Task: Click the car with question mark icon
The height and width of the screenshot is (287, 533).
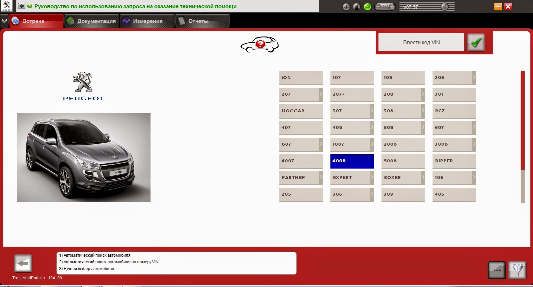Action: (260, 44)
